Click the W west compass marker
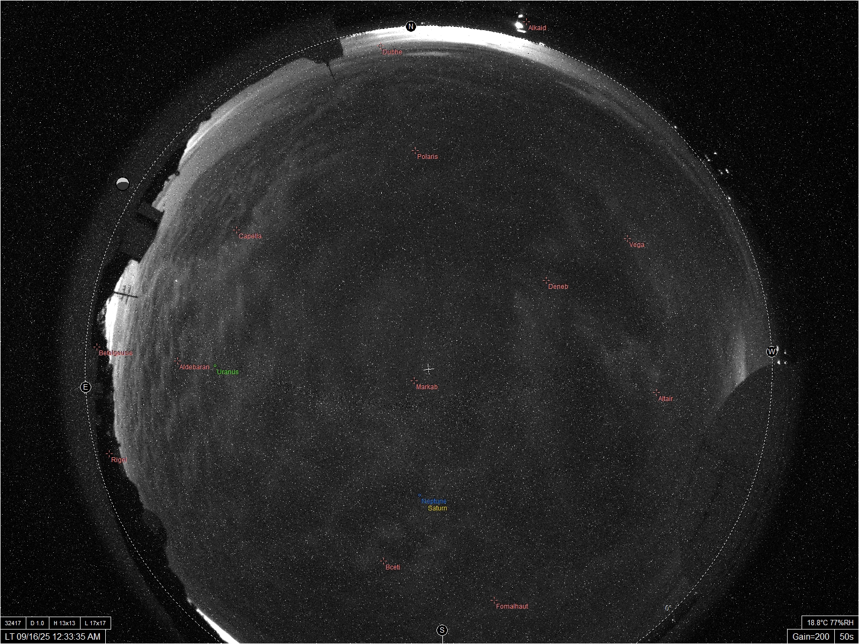Screen dimensions: 859x644 click(771, 352)
